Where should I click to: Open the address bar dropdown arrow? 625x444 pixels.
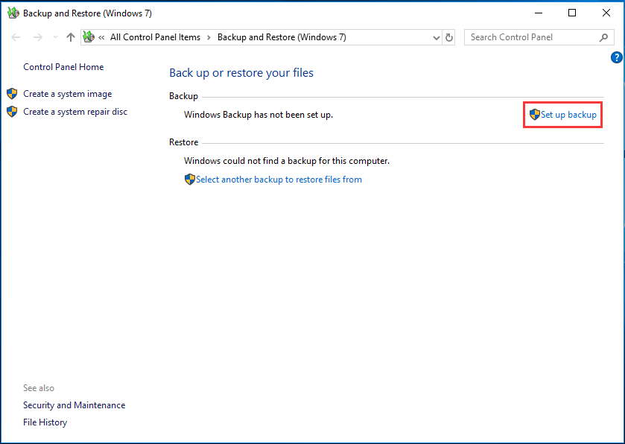(436, 37)
